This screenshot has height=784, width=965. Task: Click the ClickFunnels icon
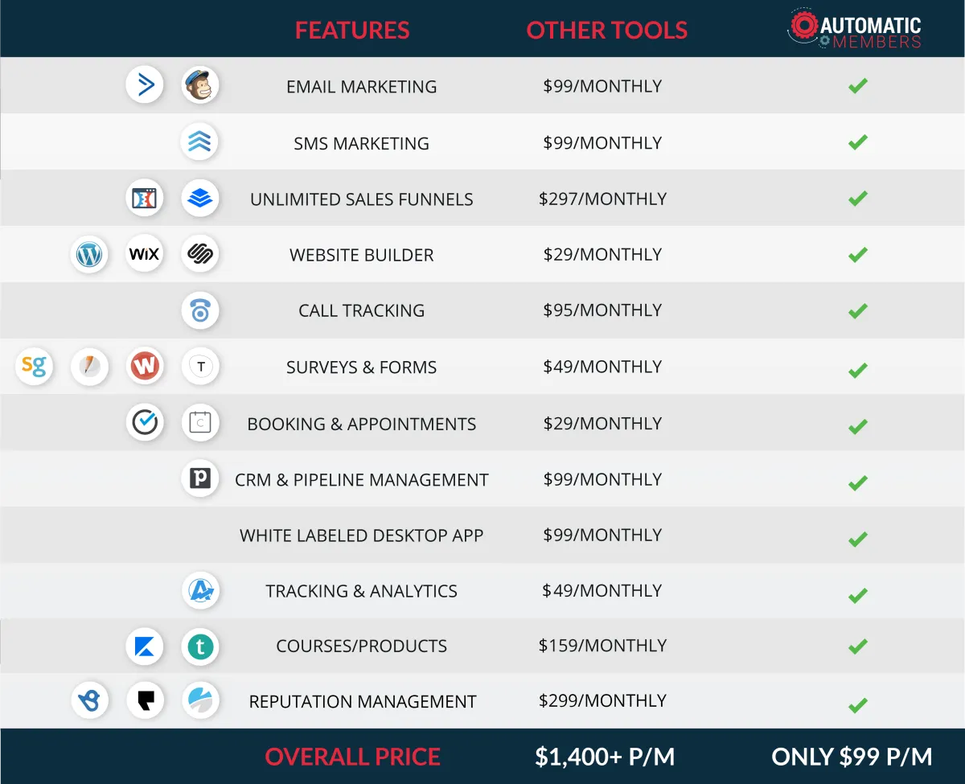click(145, 198)
